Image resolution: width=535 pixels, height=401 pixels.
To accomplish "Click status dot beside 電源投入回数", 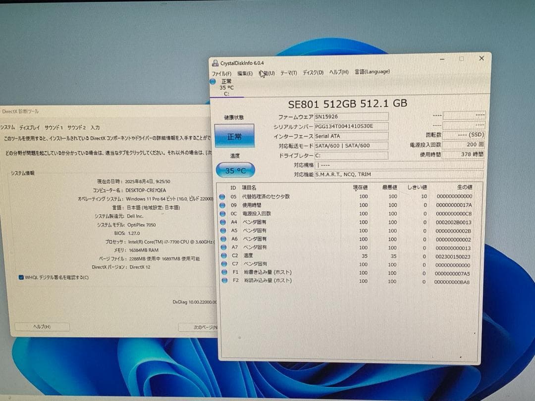I will (223, 213).
